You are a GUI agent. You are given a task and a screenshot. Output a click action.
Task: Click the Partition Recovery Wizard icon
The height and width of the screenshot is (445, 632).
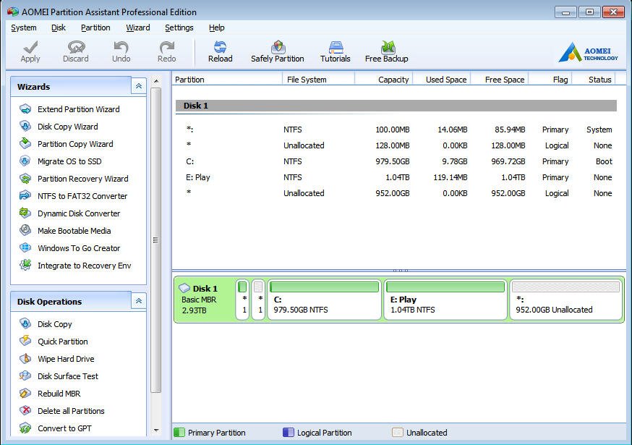(x=25, y=178)
